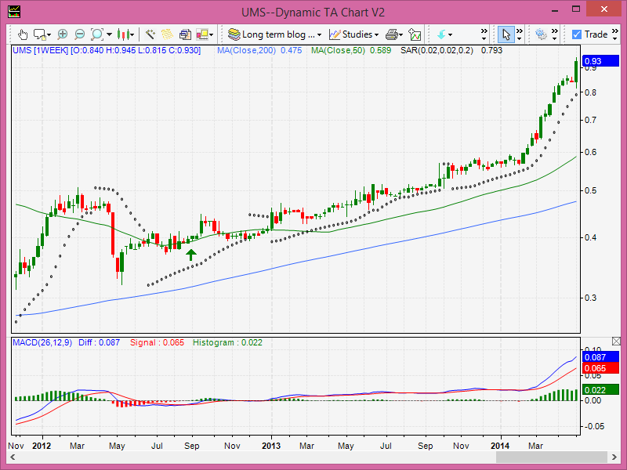
Task: Expand the overflow chevron after Trade
Action: [x=615, y=34]
